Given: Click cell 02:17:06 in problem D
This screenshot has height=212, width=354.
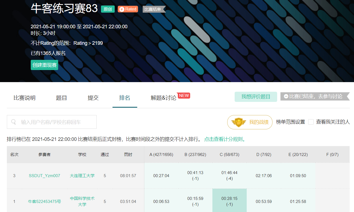Looking at the screenshot, I should point(264,176).
